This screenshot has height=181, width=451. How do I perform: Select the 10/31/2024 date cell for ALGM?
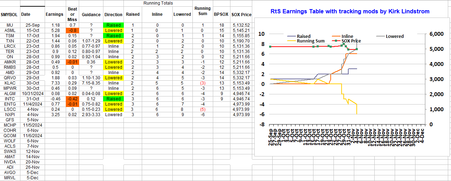click(x=32, y=94)
